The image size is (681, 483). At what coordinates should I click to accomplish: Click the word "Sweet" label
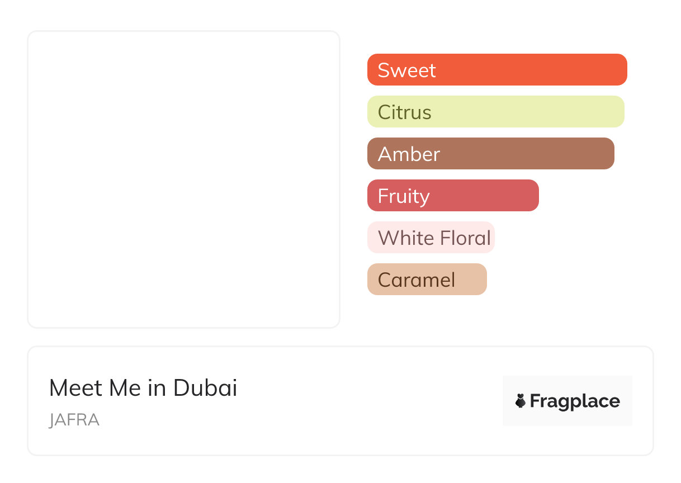coord(406,70)
